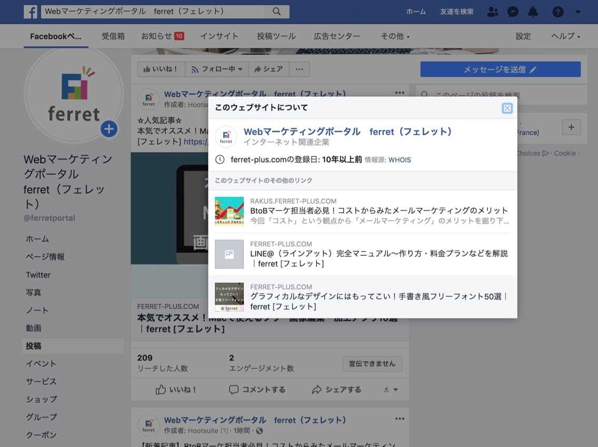Click the search magnifier button
This screenshot has width=598, height=447.
point(276,12)
